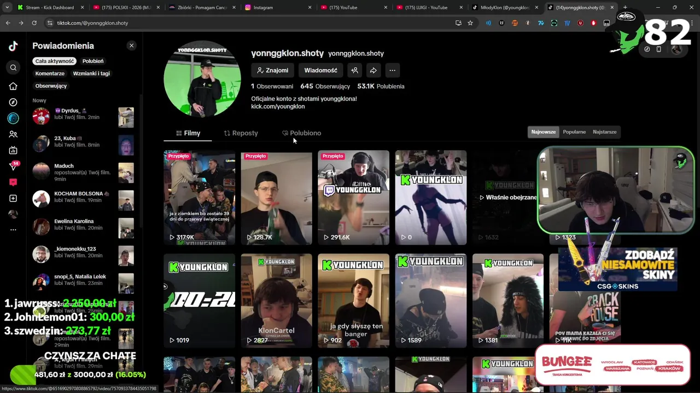The height and width of the screenshot is (393, 700).
Task: Open the 23, Kuba notification
Action: [83, 144]
